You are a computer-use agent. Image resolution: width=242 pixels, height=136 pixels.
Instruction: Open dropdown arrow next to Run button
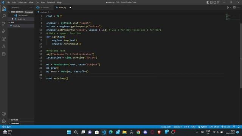pos(231,8)
